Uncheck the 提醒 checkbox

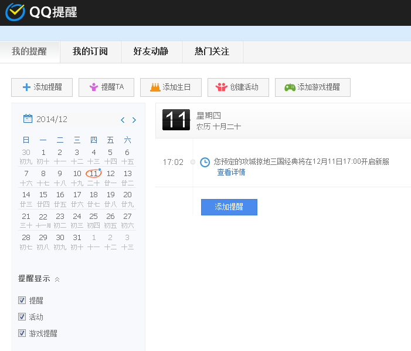click(22, 300)
